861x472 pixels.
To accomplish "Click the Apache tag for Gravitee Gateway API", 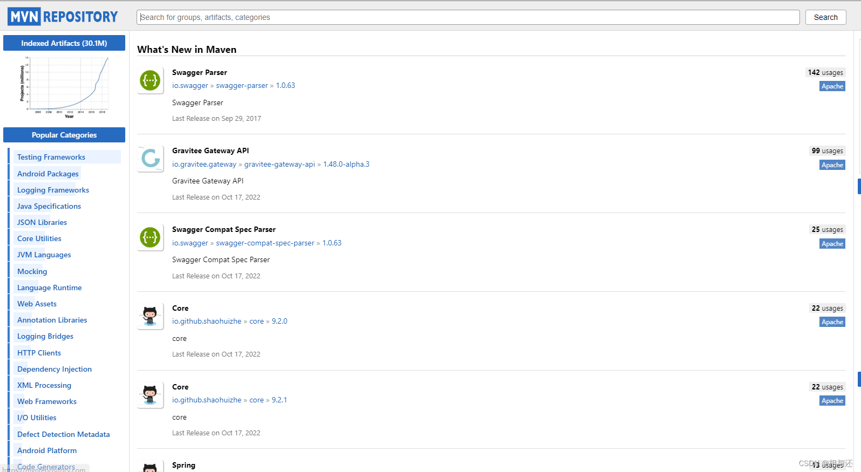I will pyautogui.click(x=832, y=165).
